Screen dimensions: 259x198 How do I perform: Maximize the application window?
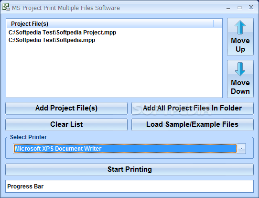pos(240,8)
